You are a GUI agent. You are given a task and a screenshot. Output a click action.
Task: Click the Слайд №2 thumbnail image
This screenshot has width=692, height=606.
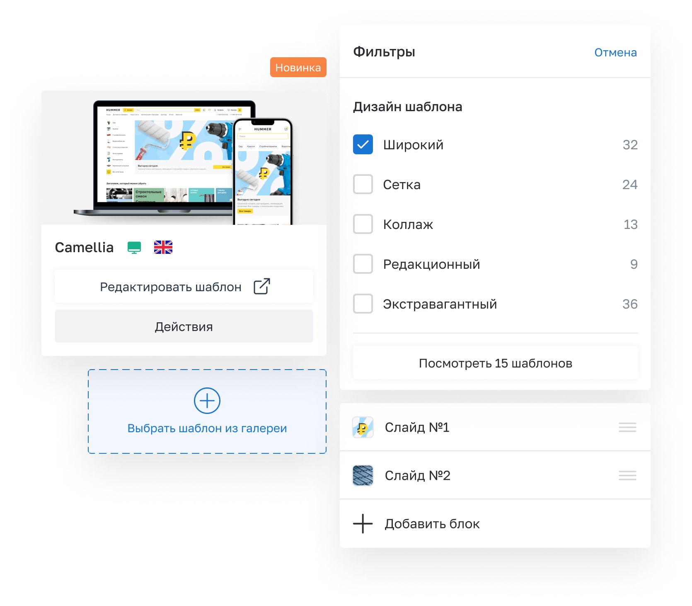363,475
